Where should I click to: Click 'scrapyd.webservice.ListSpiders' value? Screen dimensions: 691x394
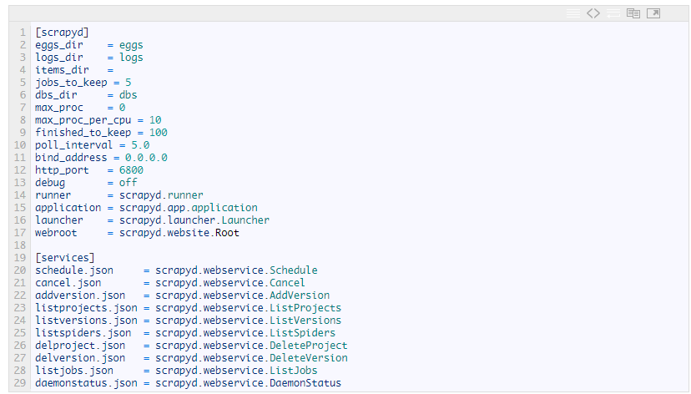pos(245,333)
